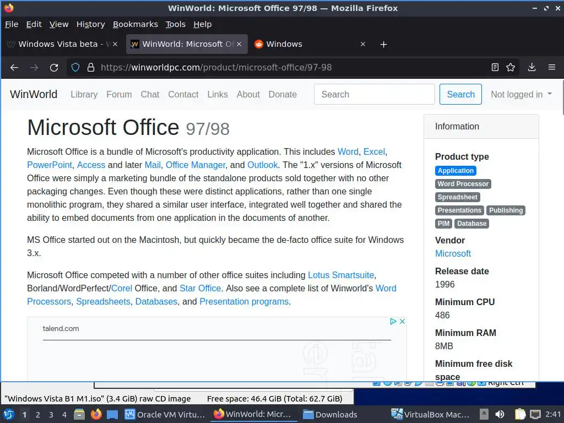The image size is (564, 423).
Task: Open the Microsoft vendor link
Action: coord(453,253)
